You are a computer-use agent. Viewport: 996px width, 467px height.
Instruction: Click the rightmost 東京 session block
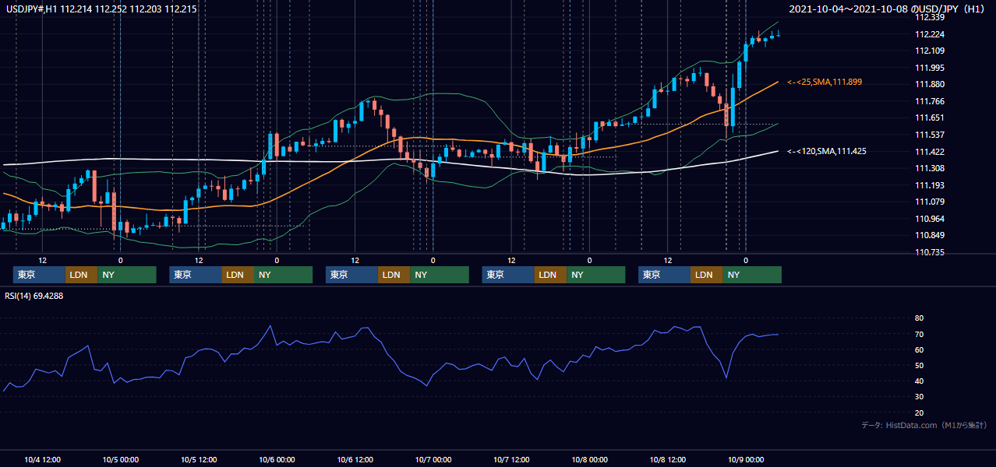point(664,275)
